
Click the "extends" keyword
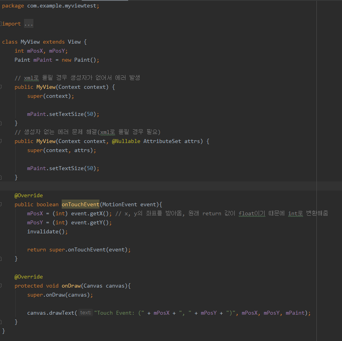click(54, 42)
